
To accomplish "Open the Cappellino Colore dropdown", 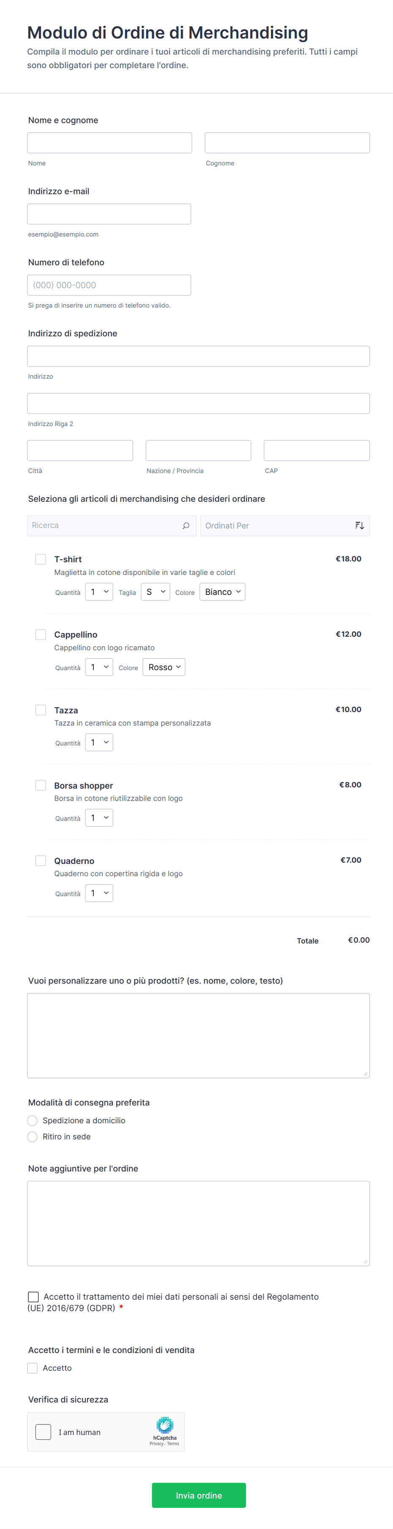I will coord(164,667).
